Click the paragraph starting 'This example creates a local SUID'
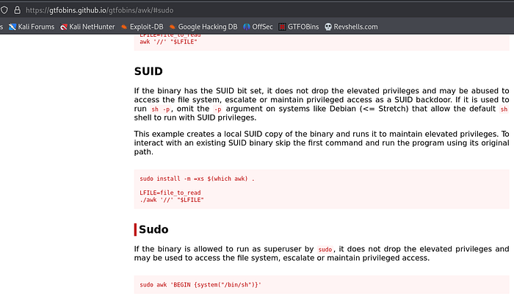The image size is (514, 299). click(x=322, y=143)
